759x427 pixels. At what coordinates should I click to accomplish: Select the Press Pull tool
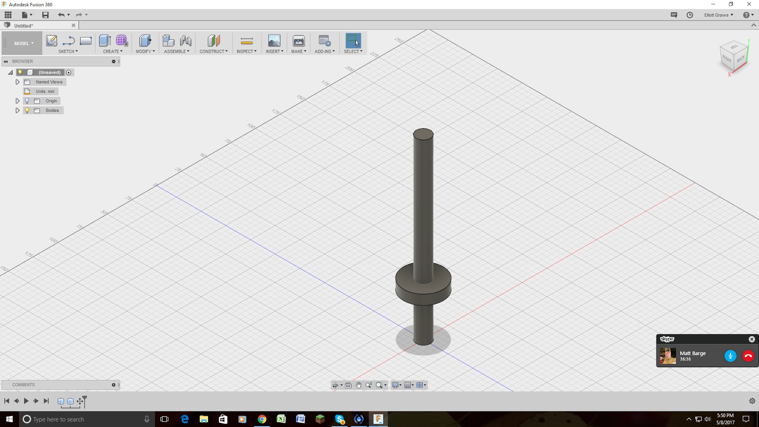145,41
